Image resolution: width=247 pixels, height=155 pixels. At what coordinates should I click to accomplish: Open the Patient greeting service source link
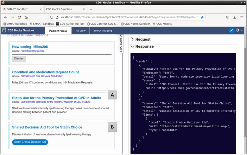(32, 51)
